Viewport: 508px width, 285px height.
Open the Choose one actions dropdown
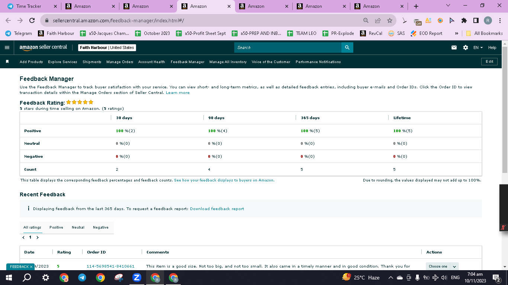(x=442, y=266)
